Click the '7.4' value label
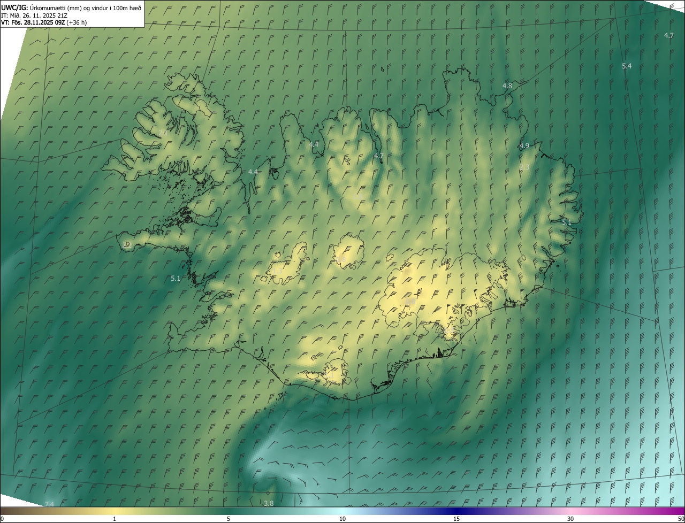685x523 pixels. [49, 504]
